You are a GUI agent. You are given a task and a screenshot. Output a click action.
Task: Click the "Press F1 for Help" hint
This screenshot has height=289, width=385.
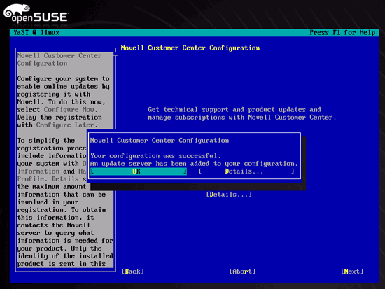tap(342, 32)
